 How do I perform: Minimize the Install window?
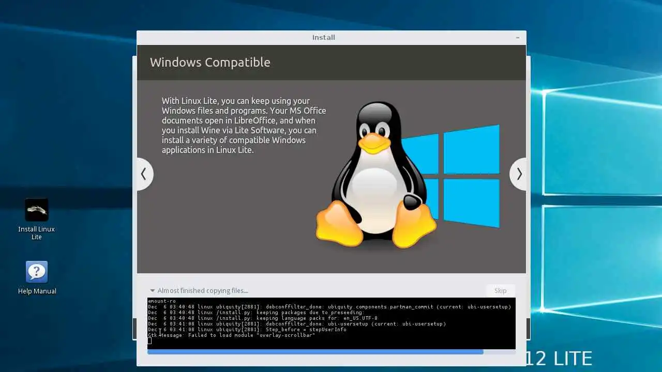[518, 38]
